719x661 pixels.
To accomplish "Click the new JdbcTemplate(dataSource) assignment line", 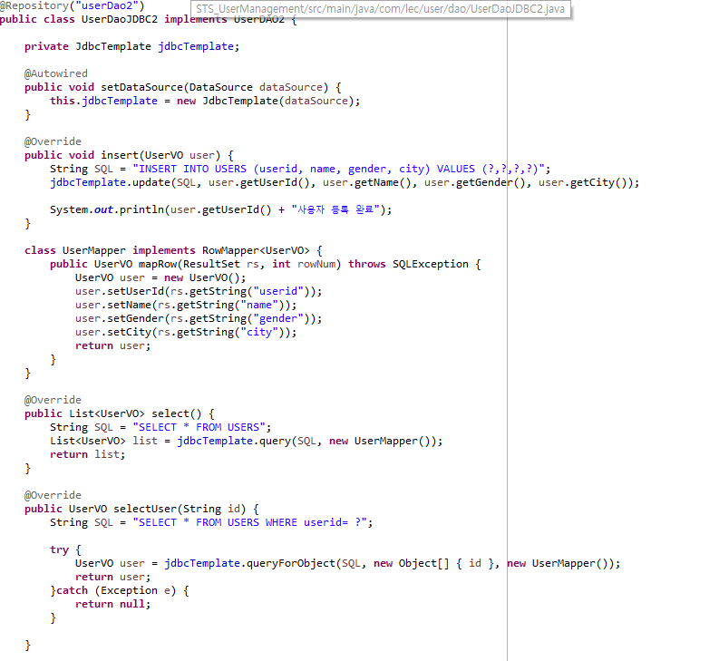I will [205, 101].
